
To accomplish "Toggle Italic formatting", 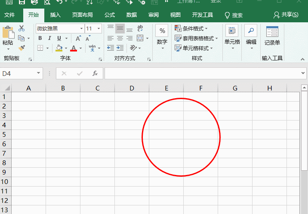I will point(49,38).
